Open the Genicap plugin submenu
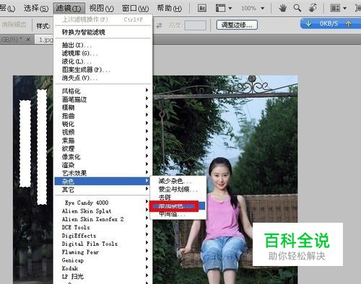This screenshot has height=284, width=361. [x=103, y=260]
